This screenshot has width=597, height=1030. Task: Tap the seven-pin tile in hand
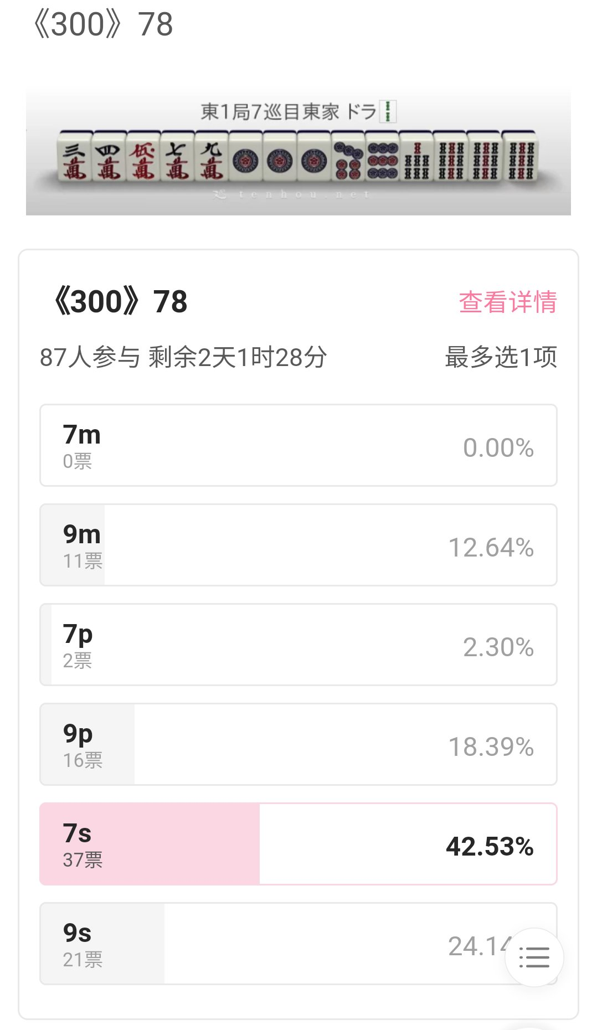348,158
